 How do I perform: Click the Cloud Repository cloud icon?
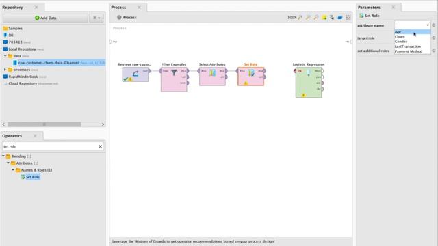[5, 83]
